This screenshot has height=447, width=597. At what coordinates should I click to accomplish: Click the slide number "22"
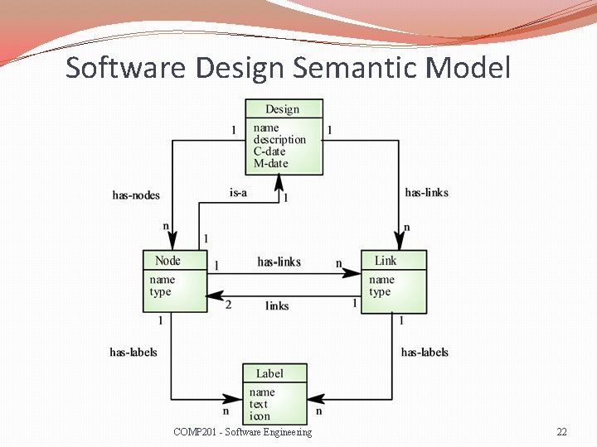pos(562,432)
